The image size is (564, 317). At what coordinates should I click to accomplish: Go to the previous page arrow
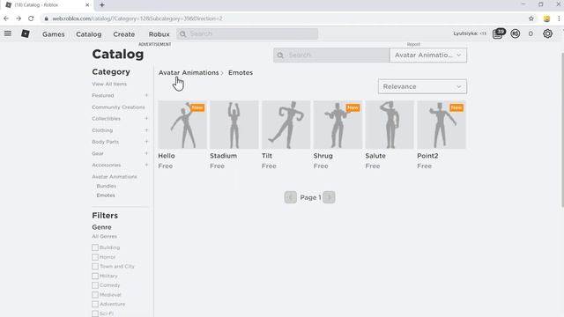point(290,197)
